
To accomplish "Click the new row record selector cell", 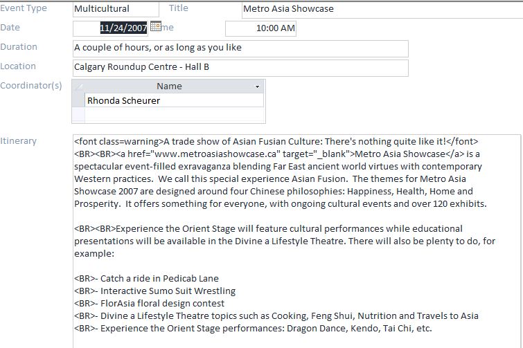I will [78, 115].
